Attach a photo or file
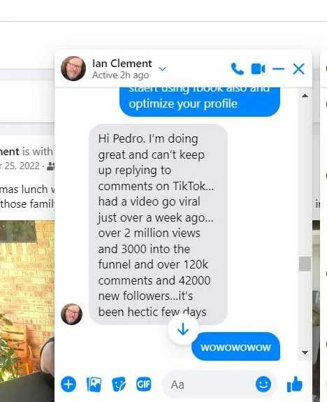This screenshot has width=327, height=402. coord(94,385)
